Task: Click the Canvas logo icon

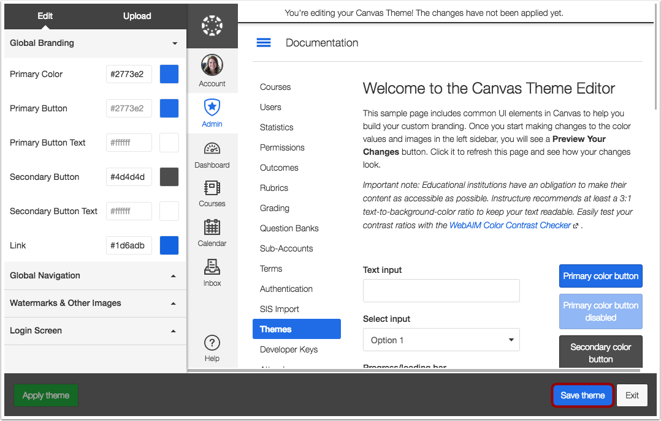Action: pyautogui.click(x=212, y=26)
